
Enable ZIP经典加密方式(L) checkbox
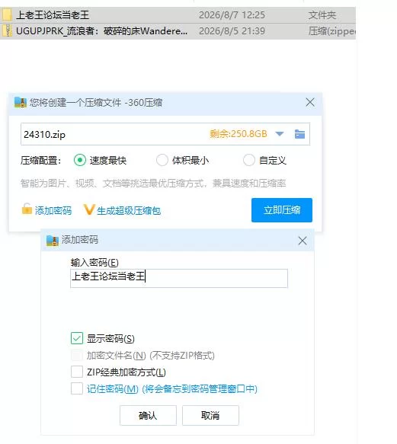point(77,372)
